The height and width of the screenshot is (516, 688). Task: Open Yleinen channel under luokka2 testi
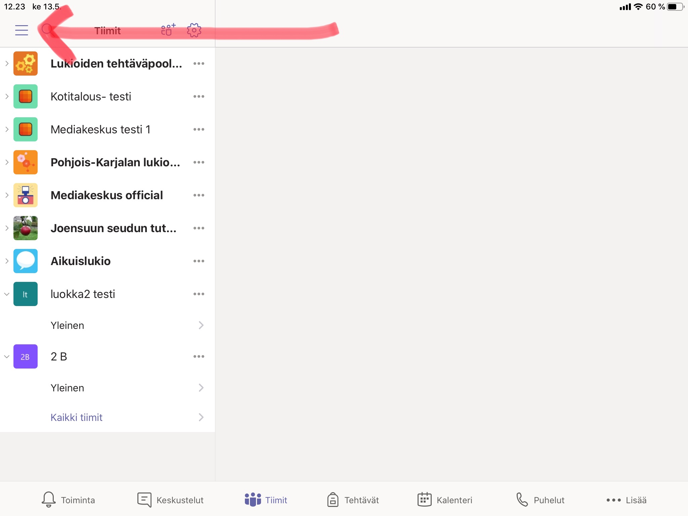coord(67,325)
